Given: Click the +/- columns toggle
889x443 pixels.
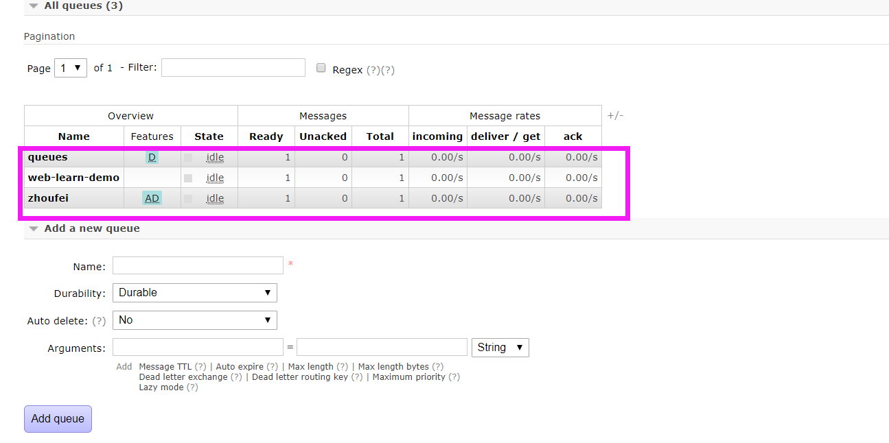Looking at the screenshot, I should [x=615, y=115].
